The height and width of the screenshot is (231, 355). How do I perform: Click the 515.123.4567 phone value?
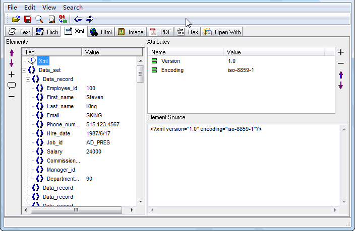[103, 124]
